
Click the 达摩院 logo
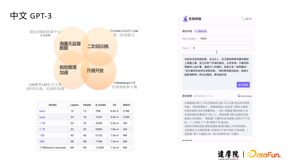(228, 155)
